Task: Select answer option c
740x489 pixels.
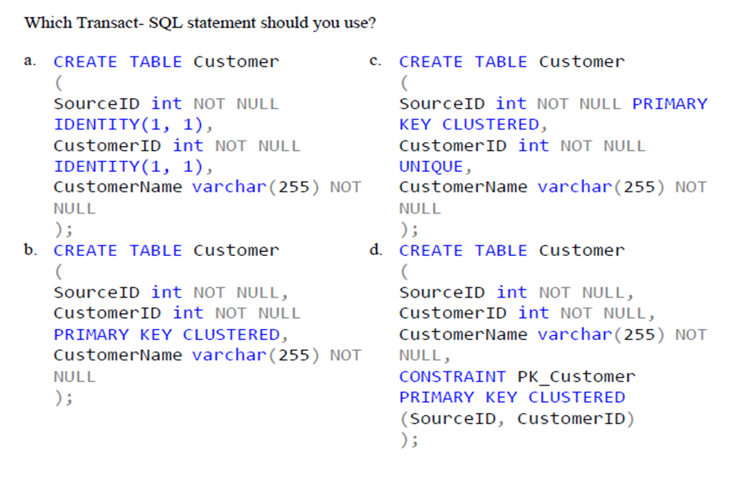Action: click(375, 61)
